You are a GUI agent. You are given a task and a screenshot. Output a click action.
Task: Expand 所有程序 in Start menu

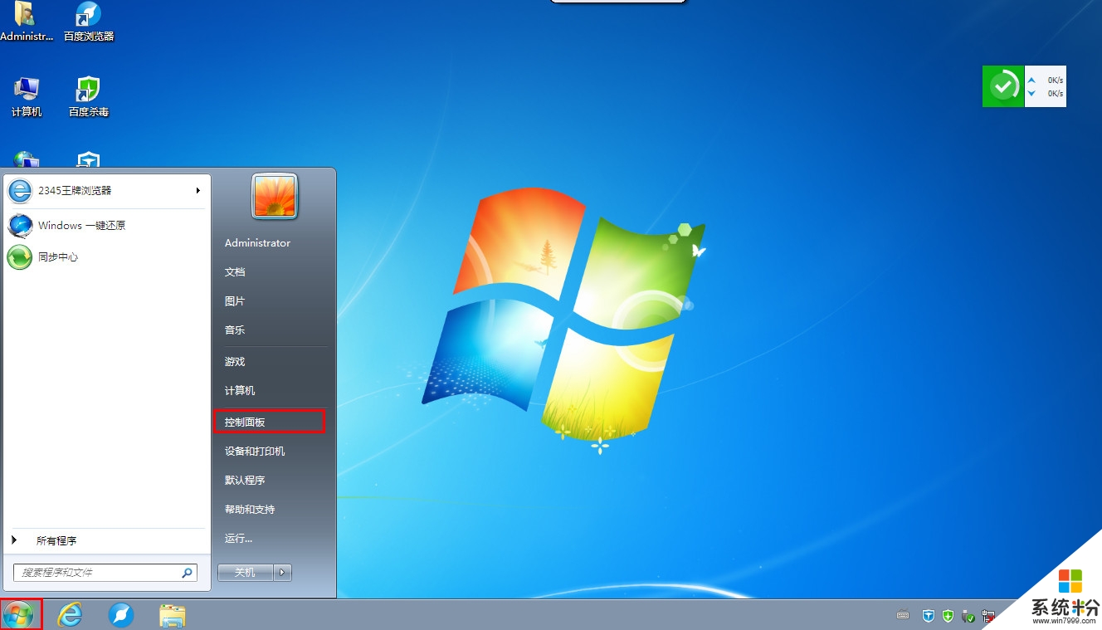106,540
